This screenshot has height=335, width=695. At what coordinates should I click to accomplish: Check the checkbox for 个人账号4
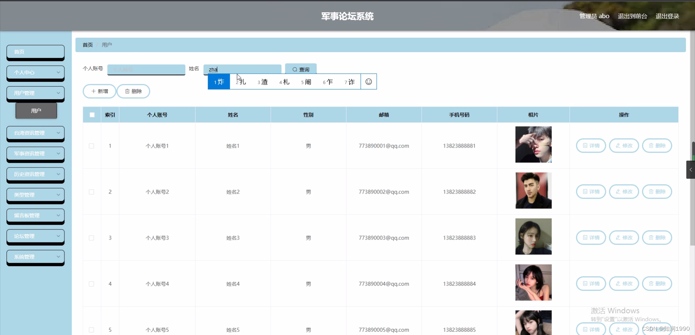point(91,284)
